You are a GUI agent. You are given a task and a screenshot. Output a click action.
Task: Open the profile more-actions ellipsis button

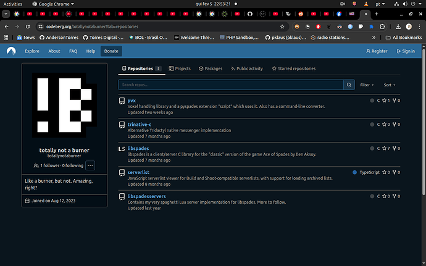coord(90,165)
